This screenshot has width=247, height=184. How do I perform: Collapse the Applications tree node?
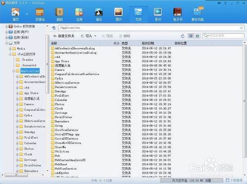[x=14, y=71]
